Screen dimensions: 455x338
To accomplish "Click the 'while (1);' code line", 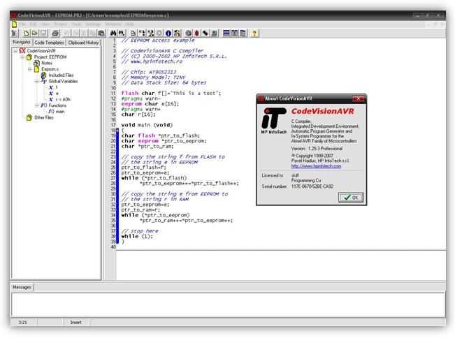I will tap(137, 236).
